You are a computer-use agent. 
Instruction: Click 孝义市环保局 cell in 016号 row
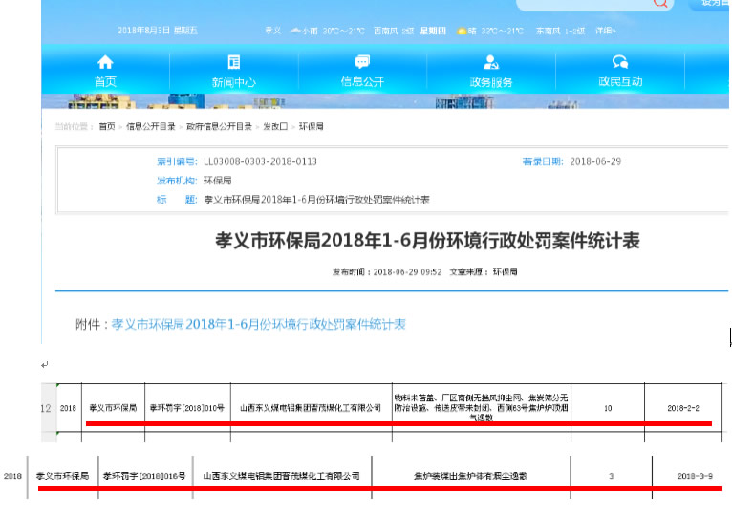(x=62, y=476)
